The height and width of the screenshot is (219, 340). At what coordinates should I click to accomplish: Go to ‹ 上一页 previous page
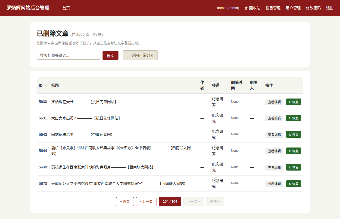tap(146, 202)
